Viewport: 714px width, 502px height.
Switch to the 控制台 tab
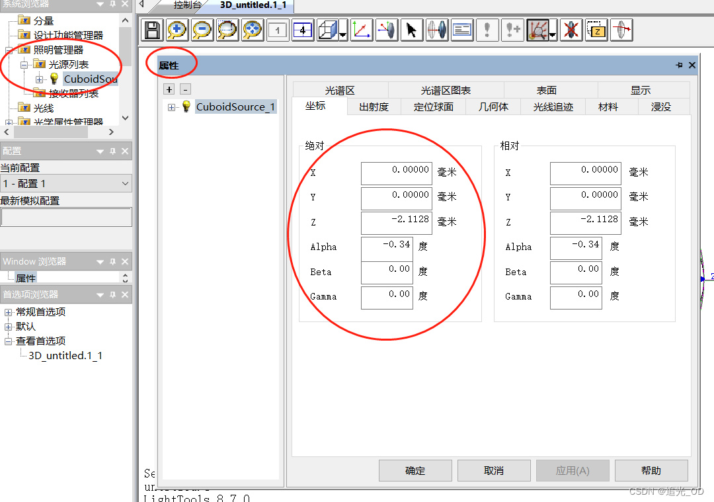[187, 5]
